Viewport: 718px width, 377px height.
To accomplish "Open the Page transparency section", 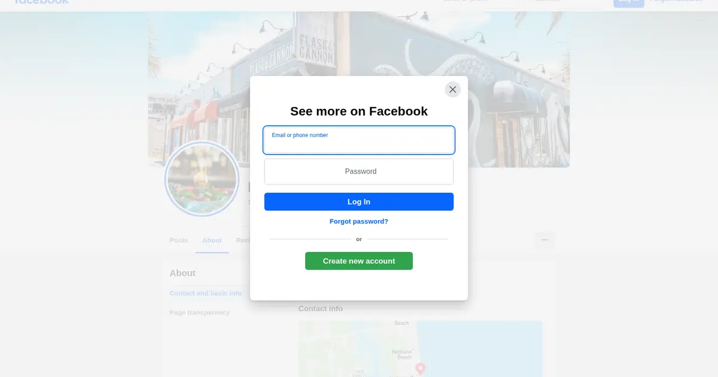I will [x=199, y=312].
